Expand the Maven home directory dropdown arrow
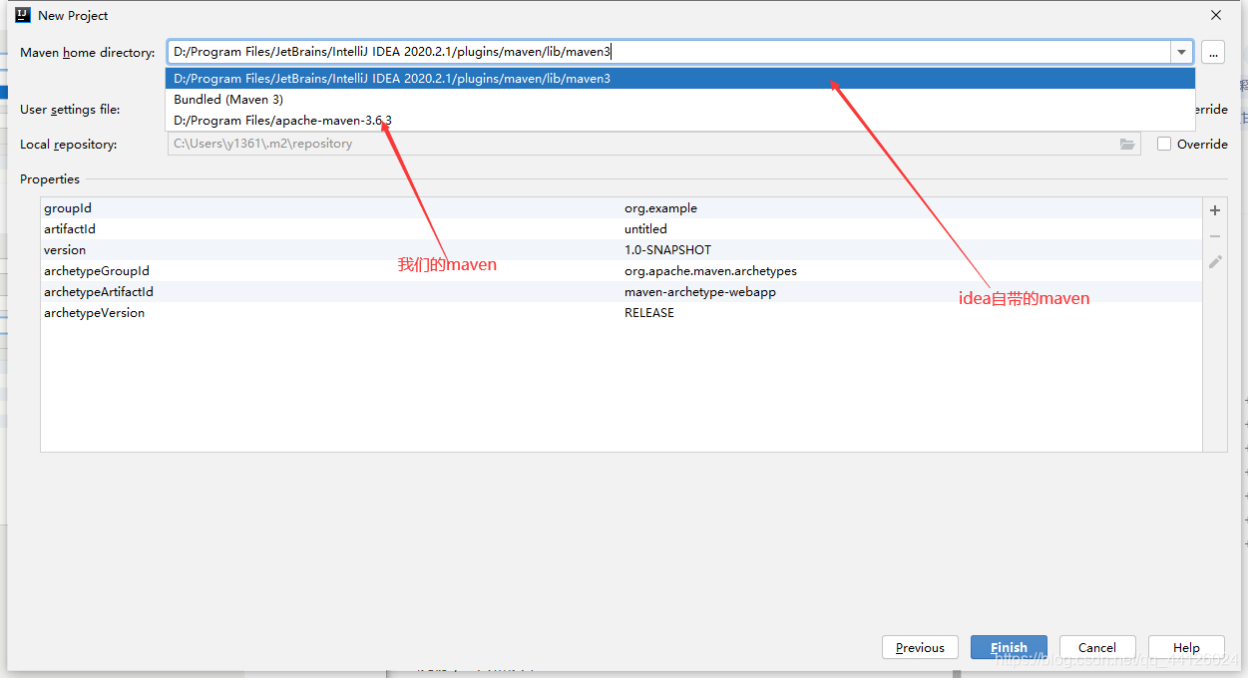The height and width of the screenshot is (678, 1248). [1182, 53]
